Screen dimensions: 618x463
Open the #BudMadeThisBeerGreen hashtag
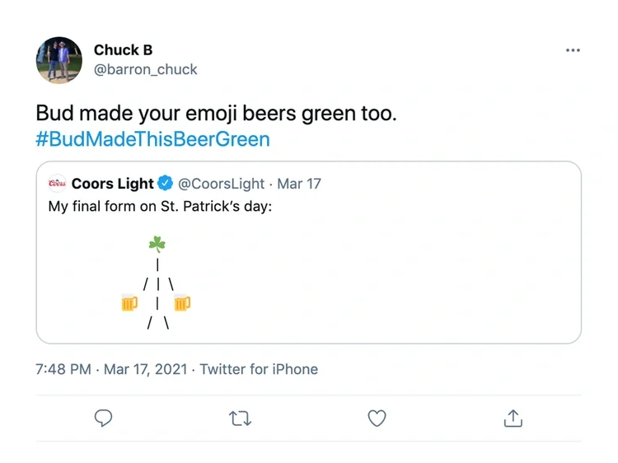152,139
